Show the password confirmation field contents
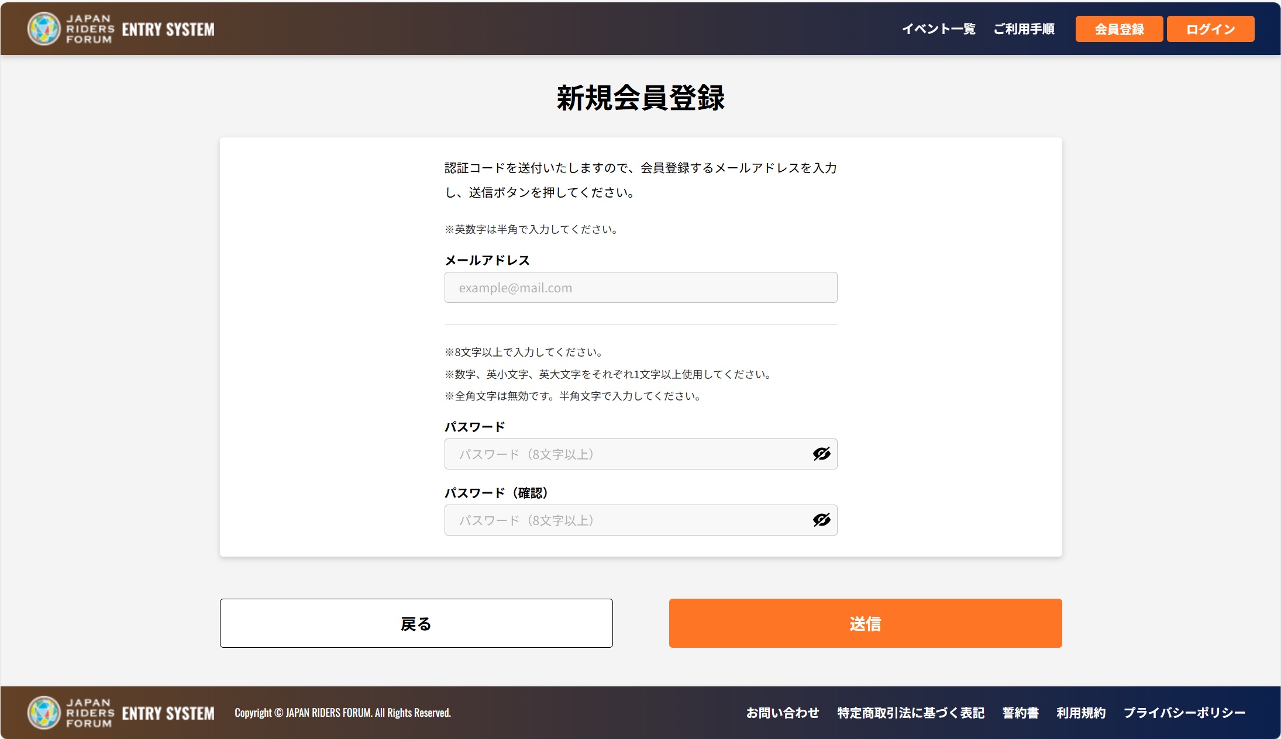The image size is (1281, 739). [821, 520]
